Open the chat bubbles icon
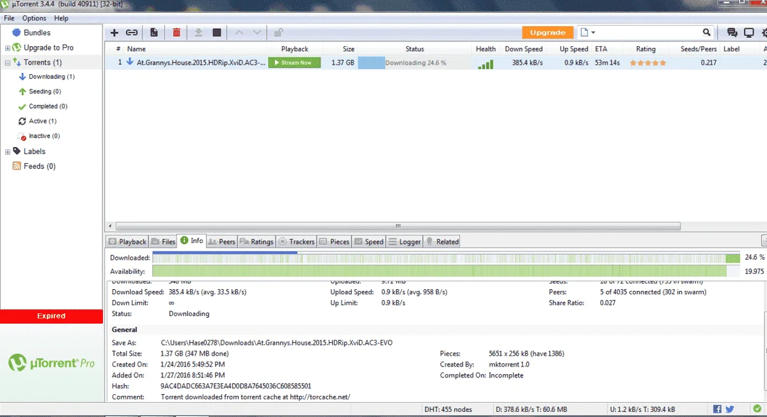This screenshot has height=417, width=767. [732, 33]
